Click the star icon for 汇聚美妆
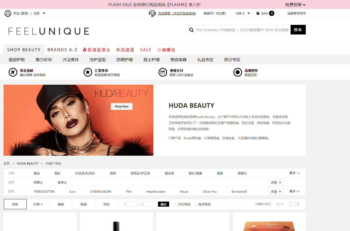The image size is (350, 231). pos(88,72)
